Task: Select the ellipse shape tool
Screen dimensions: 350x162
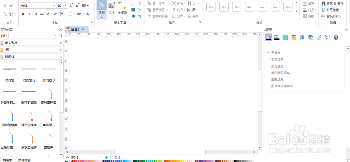Action: pos(133,16)
